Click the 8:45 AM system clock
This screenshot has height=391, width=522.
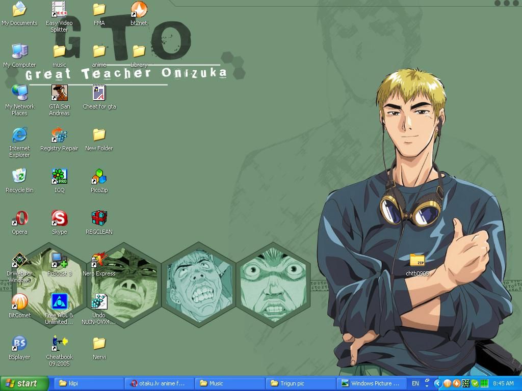(x=503, y=383)
